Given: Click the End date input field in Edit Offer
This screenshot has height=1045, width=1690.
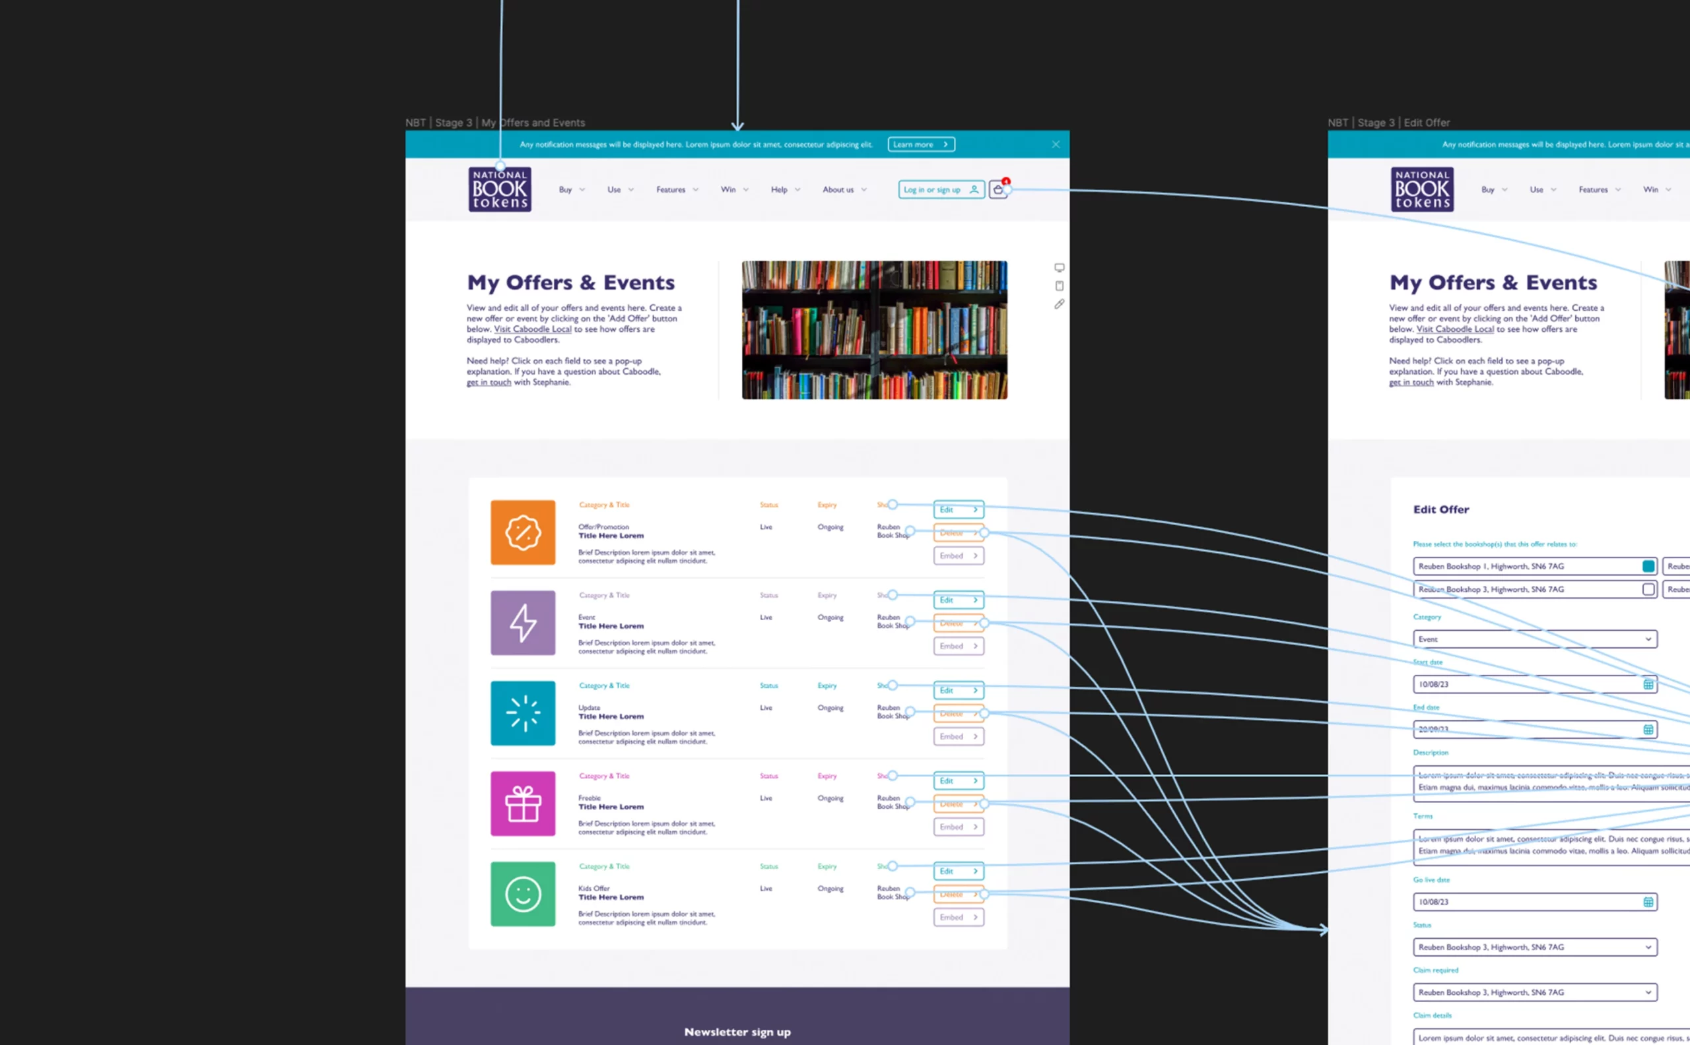Looking at the screenshot, I should point(1534,729).
